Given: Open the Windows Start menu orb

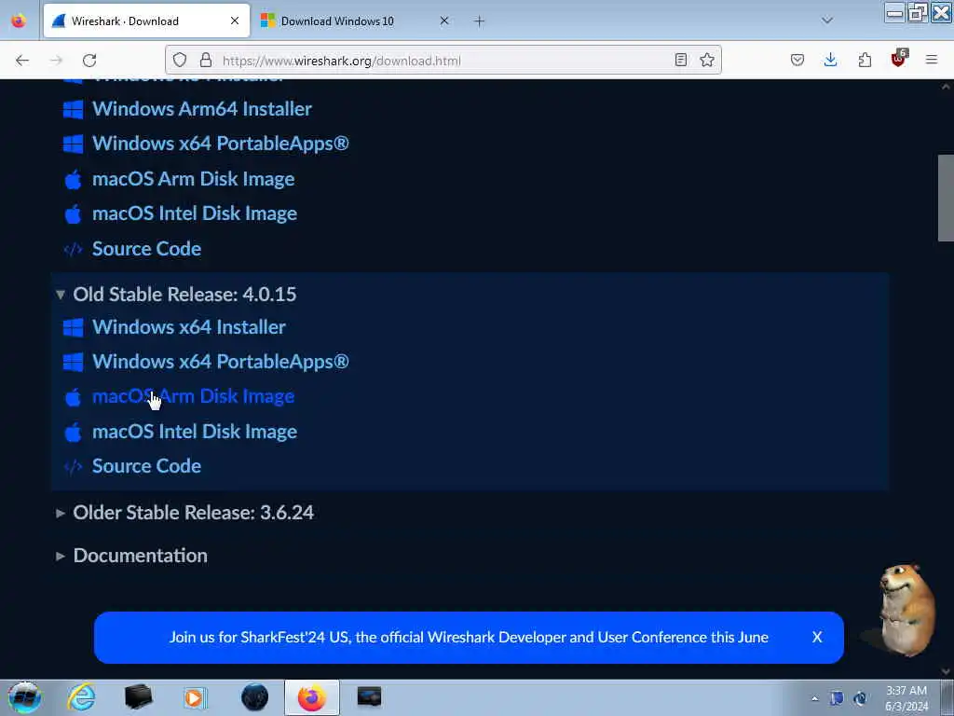Looking at the screenshot, I should point(24,697).
